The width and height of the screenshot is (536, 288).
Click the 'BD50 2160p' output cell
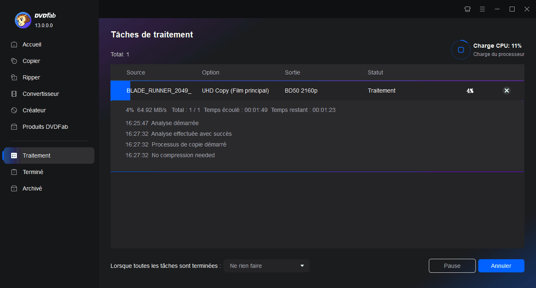(x=301, y=91)
